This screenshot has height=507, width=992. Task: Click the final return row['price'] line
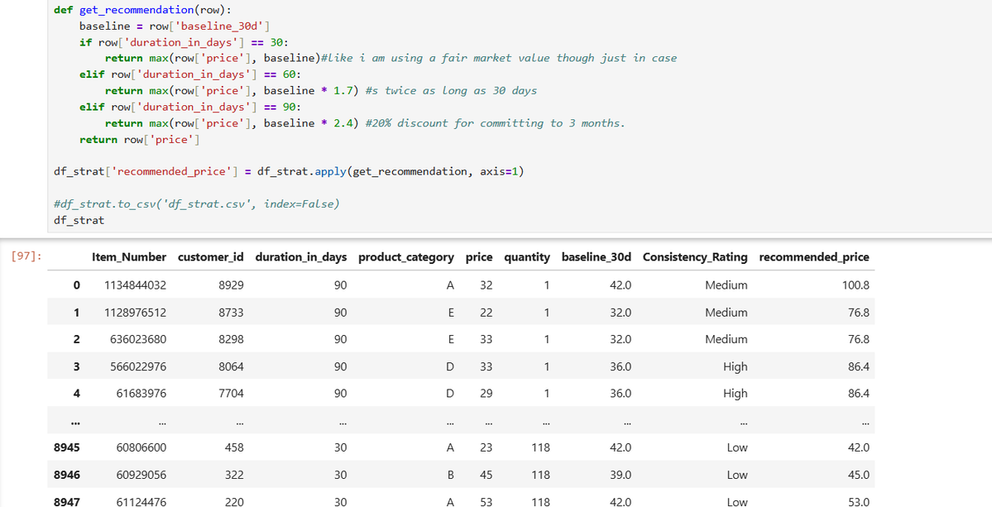pyautogui.click(x=139, y=140)
